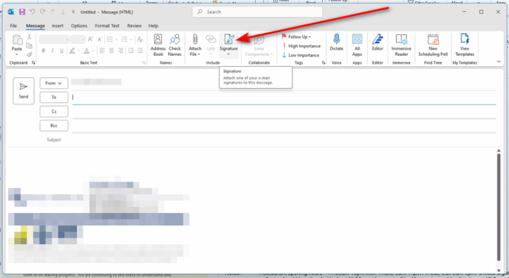
Task: Send the email message
Action: click(x=24, y=90)
